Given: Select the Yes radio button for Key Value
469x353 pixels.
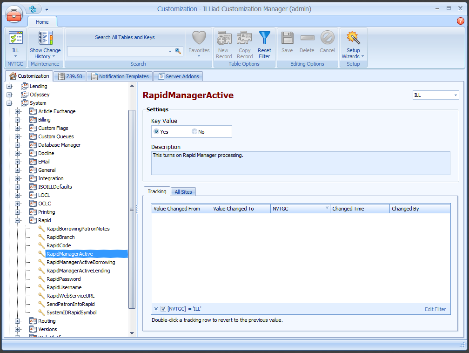Looking at the screenshot, I should 156,131.
